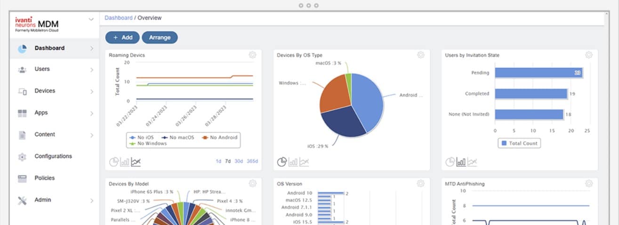The image size is (619, 225).
Task: Click the Completed bar in Invitation State chart
Action: point(531,94)
